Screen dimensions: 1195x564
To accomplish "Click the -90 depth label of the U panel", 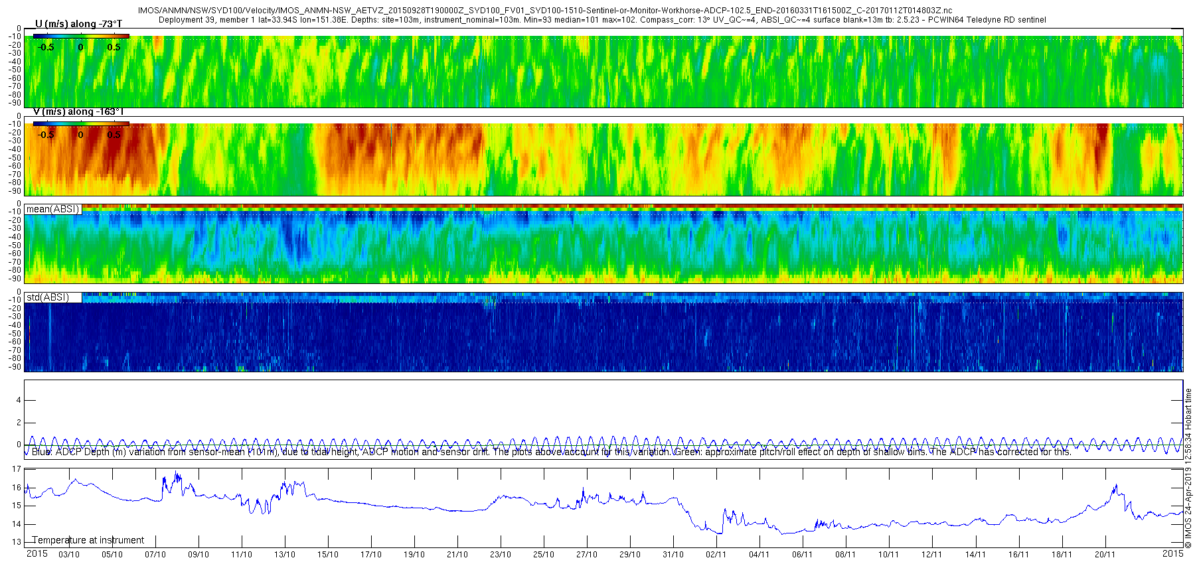I will (15, 102).
